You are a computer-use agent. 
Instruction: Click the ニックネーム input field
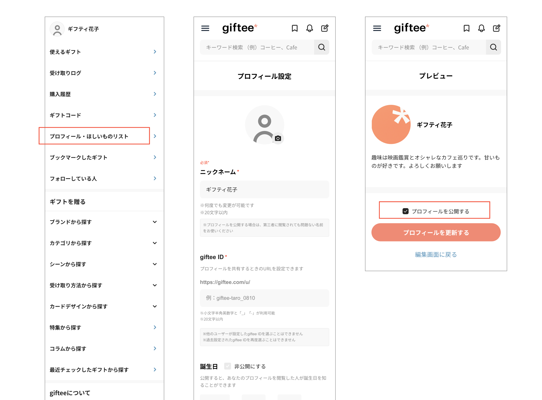265,190
